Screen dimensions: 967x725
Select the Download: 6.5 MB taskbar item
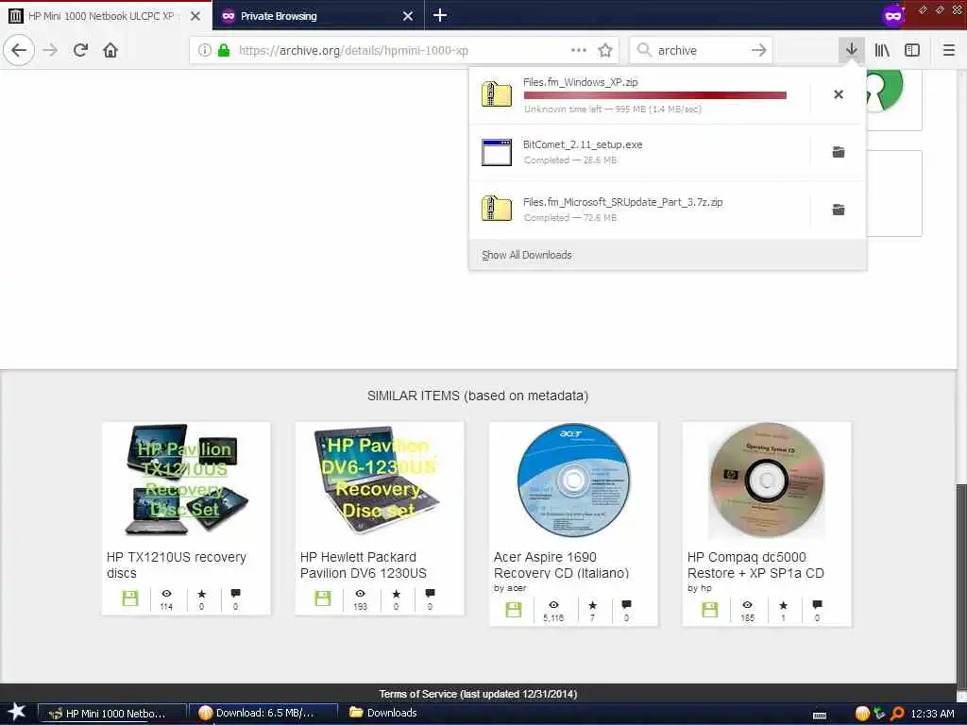coord(263,714)
